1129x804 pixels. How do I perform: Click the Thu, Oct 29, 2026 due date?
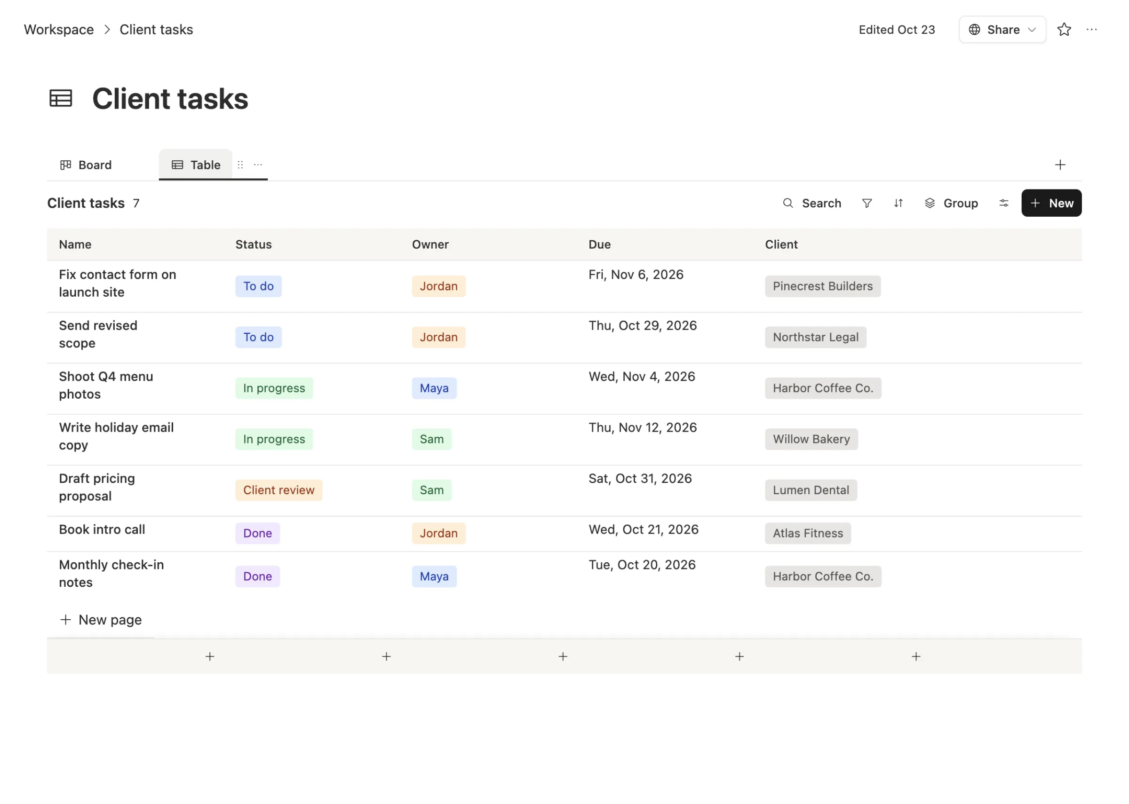tap(643, 326)
